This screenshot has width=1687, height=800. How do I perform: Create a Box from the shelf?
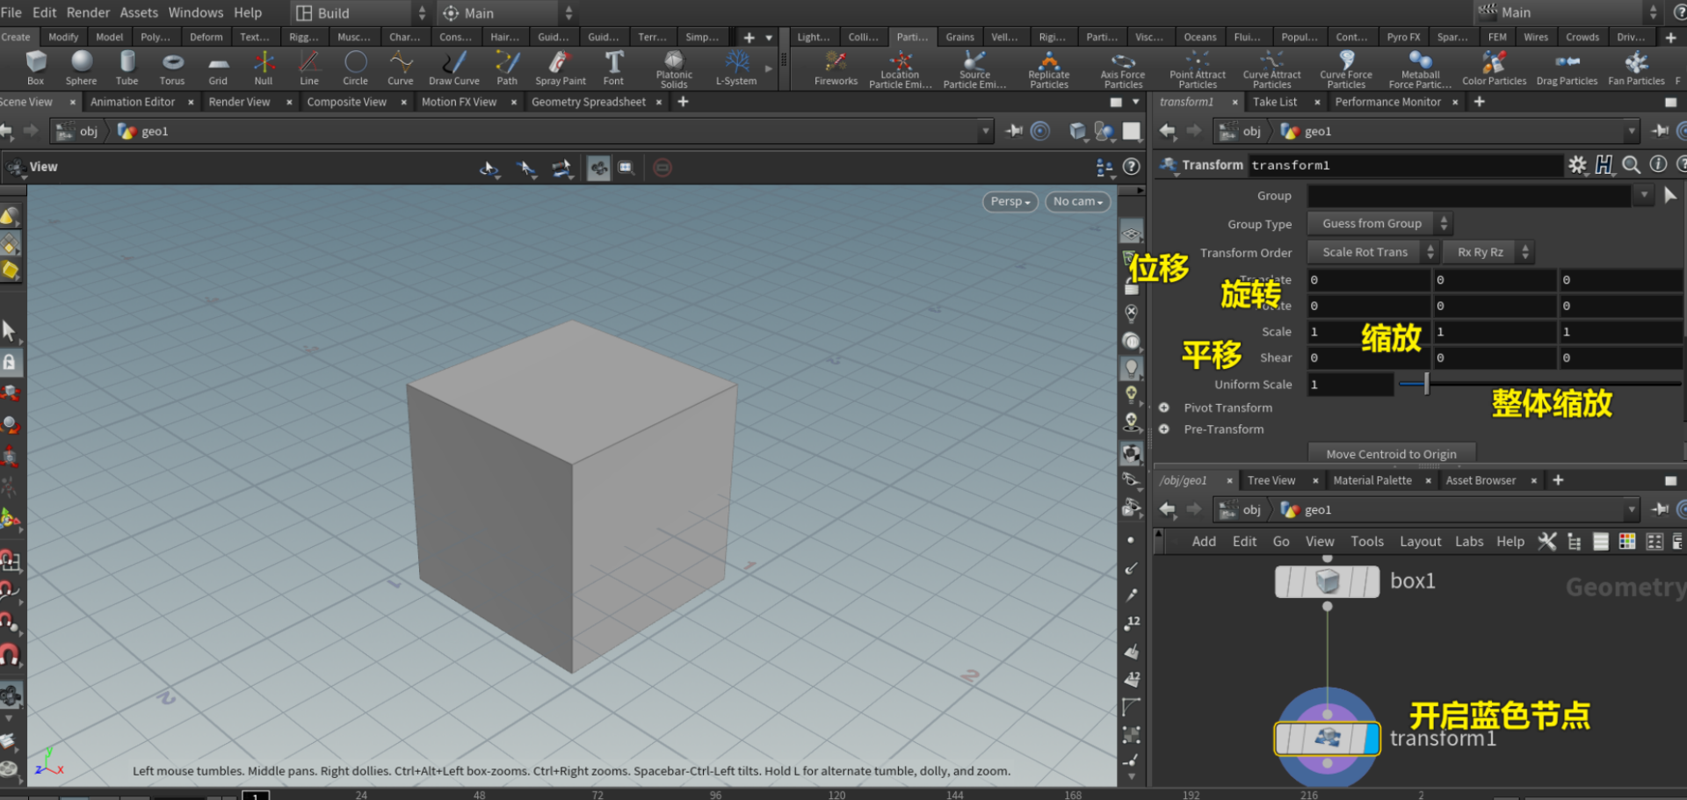pos(35,68)
